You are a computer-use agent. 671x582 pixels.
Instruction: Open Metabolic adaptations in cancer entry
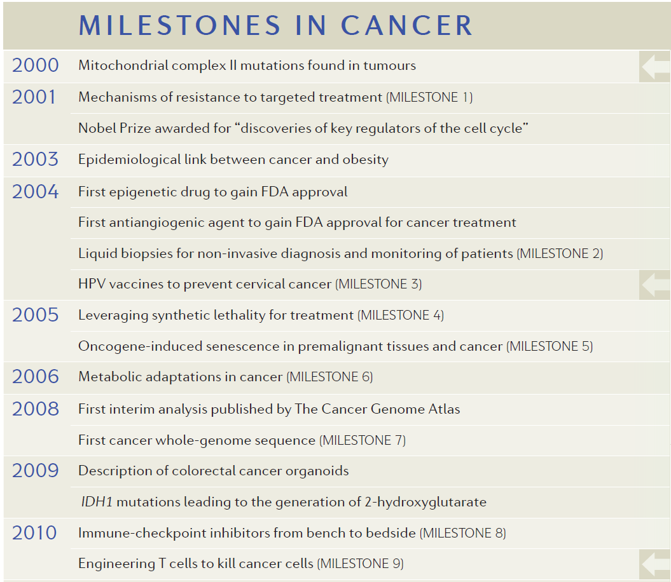[x=226, y=377]
